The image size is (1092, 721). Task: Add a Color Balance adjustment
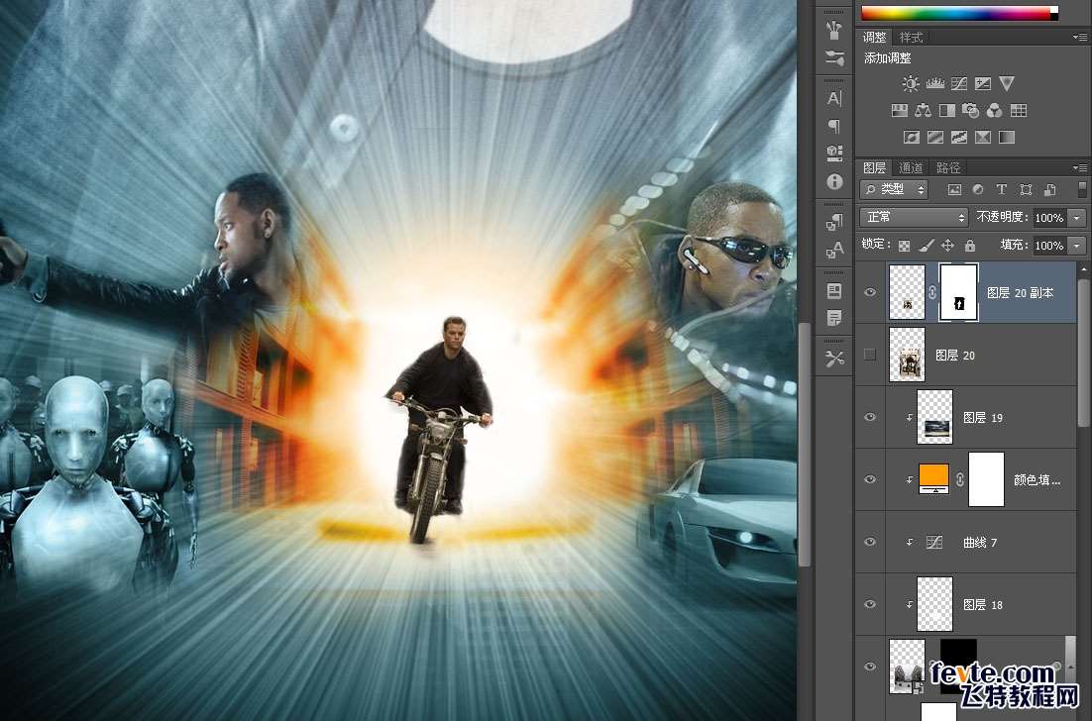pyautogui.click(x=923, y=111)
